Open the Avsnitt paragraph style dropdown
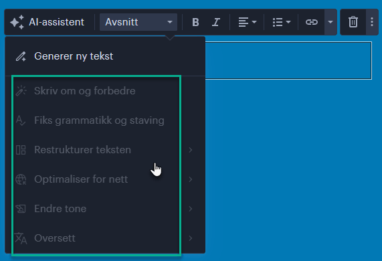 138,22
